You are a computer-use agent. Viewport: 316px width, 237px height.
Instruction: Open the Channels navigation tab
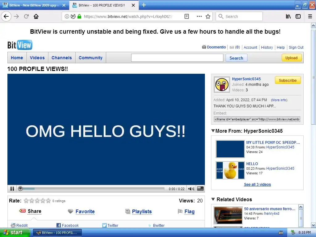62,58
